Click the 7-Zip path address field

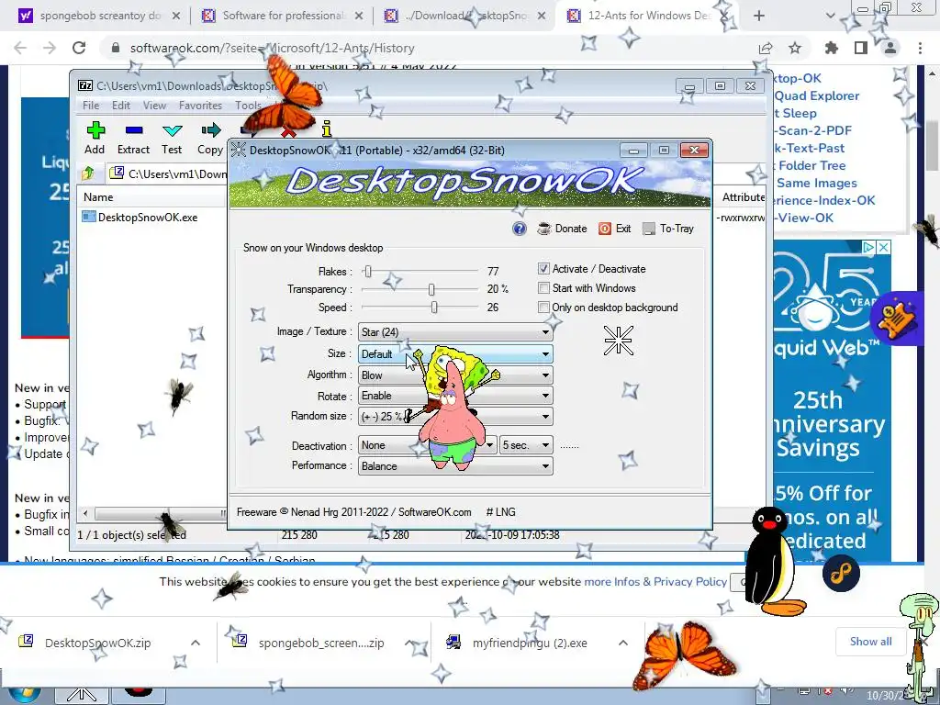tap(168, 173)
